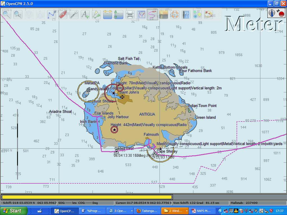Screen dimensions: 287x215
Task: Click the wireless network tray icon
Action: [241, 211]
